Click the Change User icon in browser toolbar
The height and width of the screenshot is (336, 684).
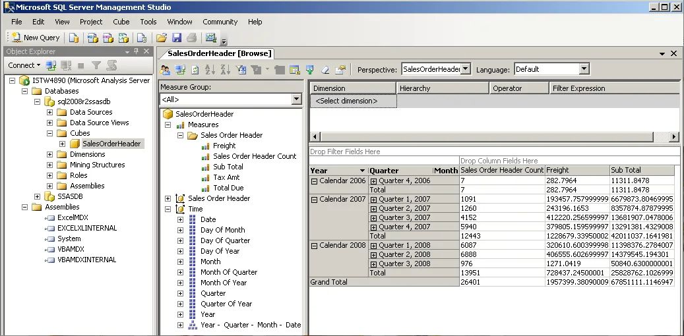click(166, 70)
